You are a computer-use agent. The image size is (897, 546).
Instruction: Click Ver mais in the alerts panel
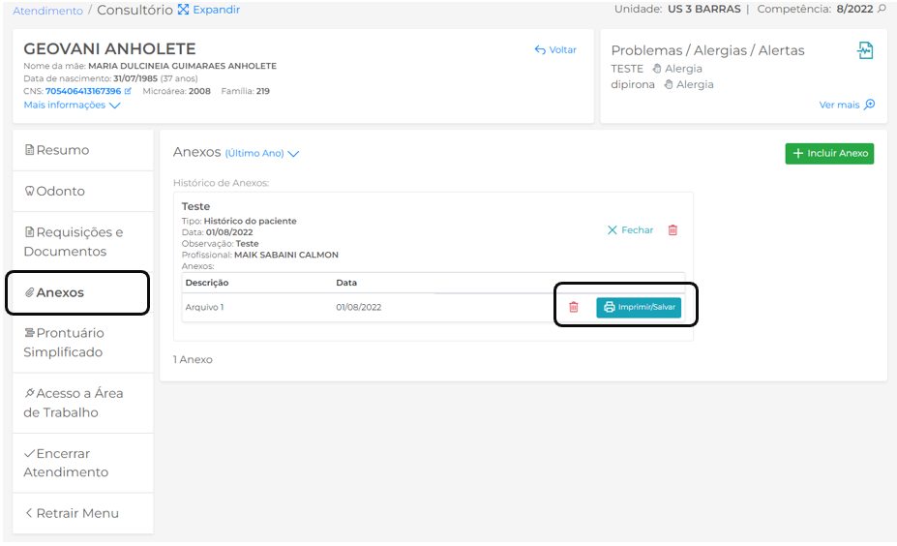click(847, 105)
